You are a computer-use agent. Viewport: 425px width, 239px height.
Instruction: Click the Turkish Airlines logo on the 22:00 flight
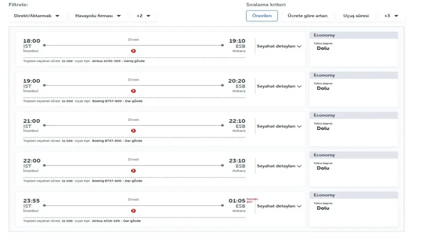pyautogui.click(x=134, y=171)
